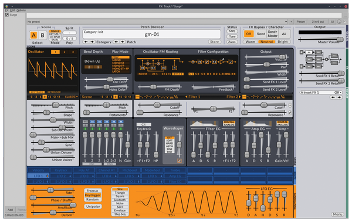This screenshot has width=352, height=222.
Task: Switch to Oscillator 2 tab
Action: 65,52
